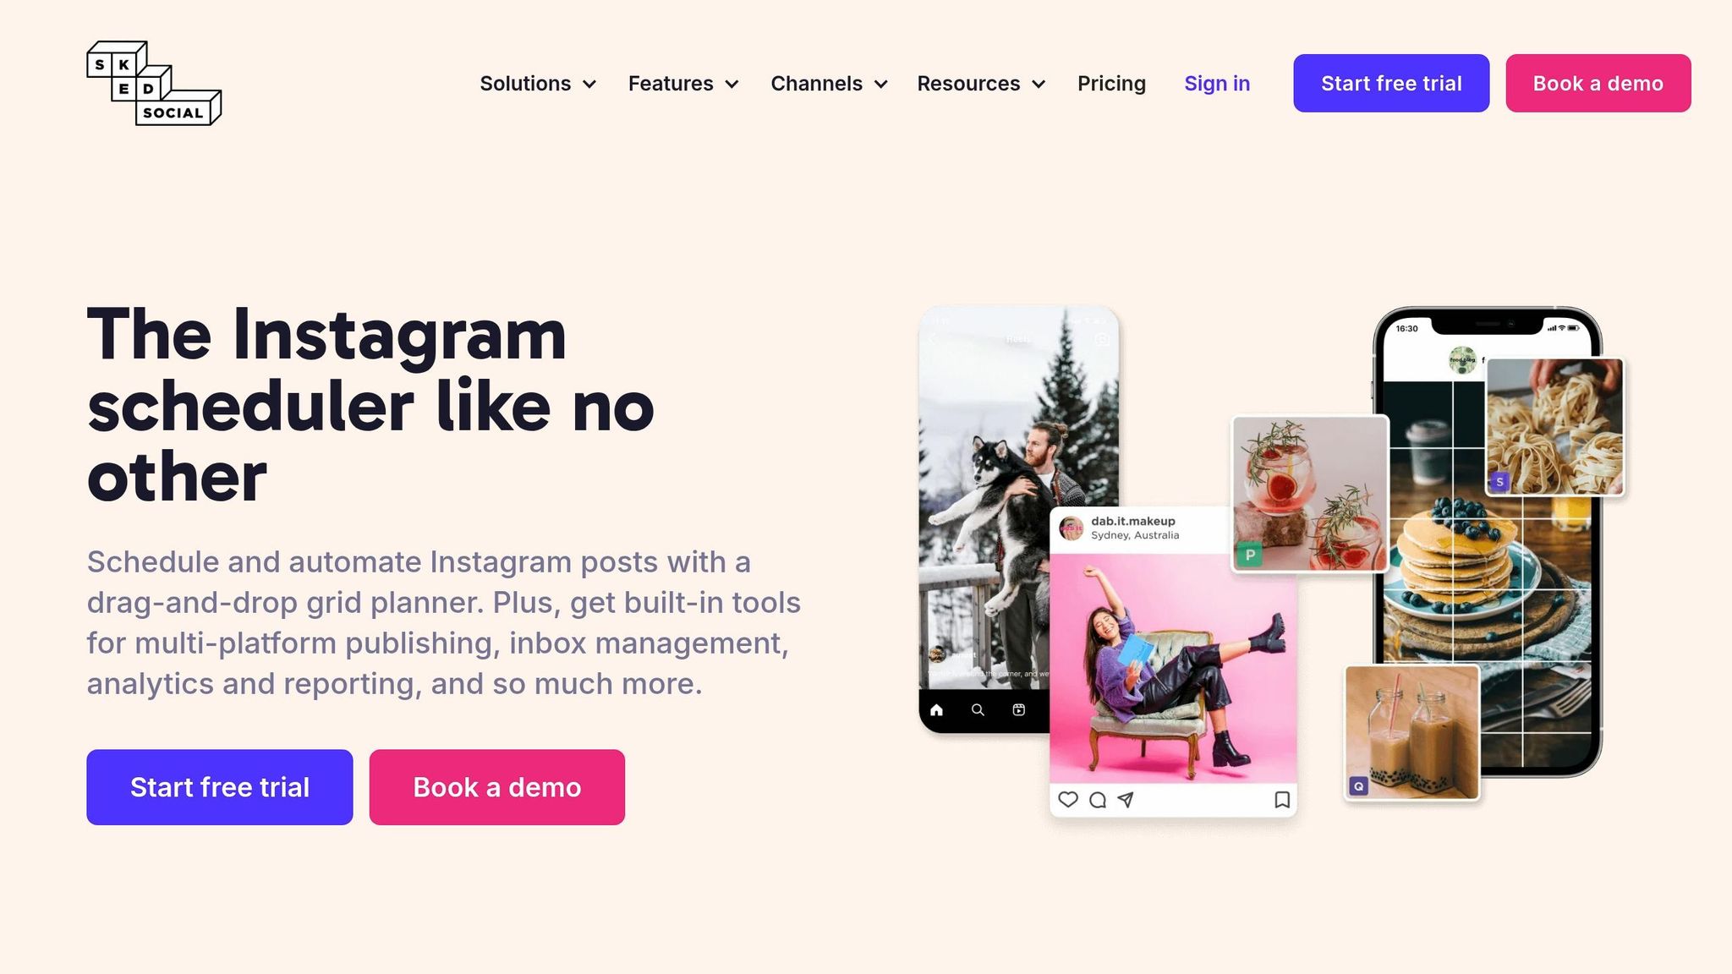1732x974 pixels.
Task: Click the paper plane share icon
Action: coord(1126,800)
